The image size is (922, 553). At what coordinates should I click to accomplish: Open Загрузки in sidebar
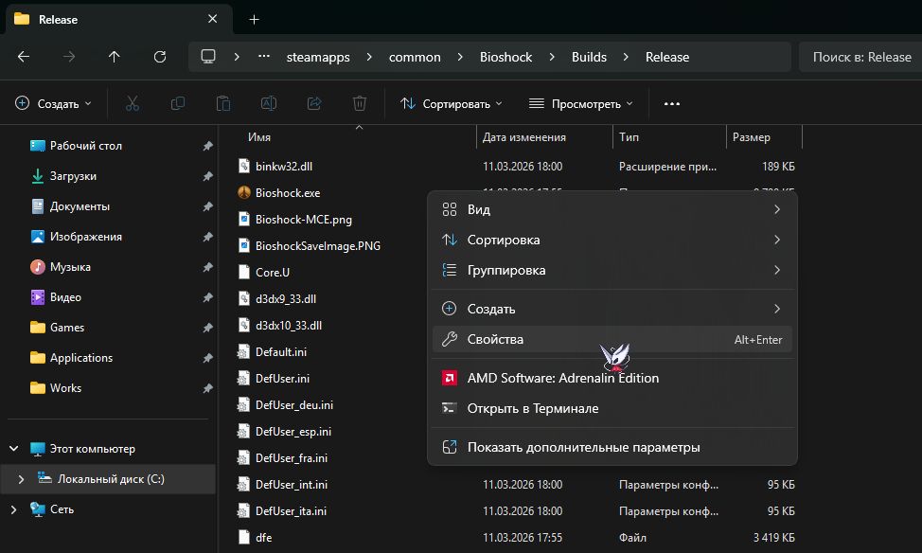pyautogui.click(x=73, y=176)
